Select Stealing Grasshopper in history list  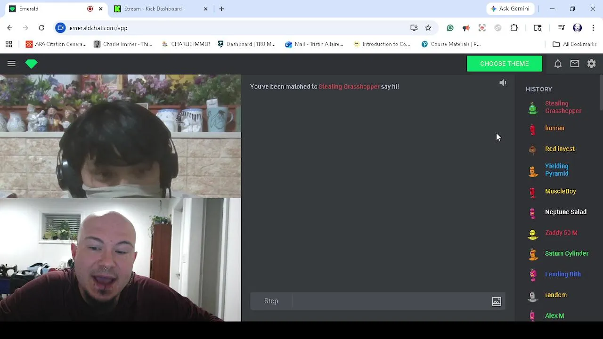tap(563, 107)
